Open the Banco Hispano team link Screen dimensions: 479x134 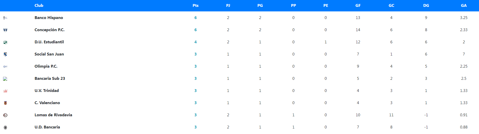(49, 18)
